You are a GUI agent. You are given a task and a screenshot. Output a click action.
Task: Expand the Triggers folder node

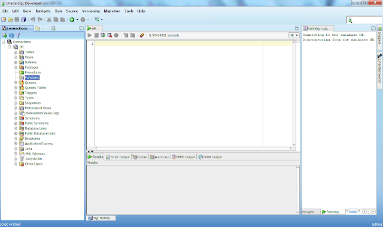(x=16, y=93)
